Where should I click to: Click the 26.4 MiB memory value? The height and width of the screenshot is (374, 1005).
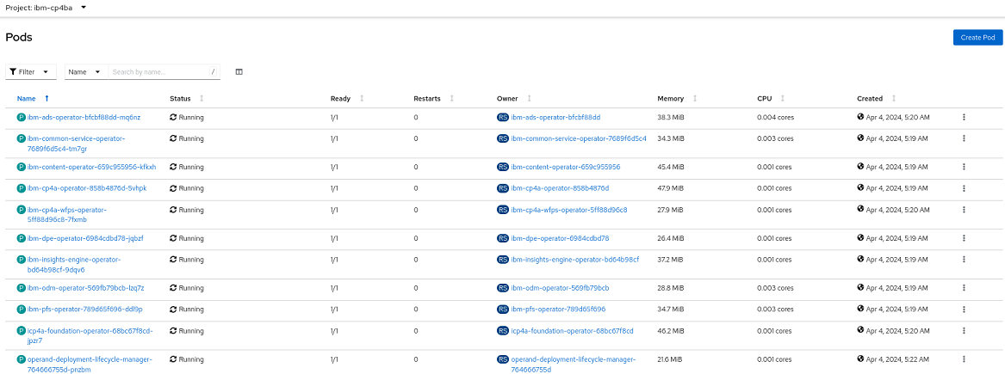[670, 238]
